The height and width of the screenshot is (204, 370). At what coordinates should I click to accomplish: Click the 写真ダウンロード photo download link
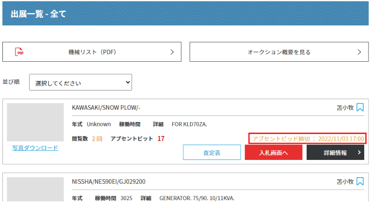click(35, 148)
